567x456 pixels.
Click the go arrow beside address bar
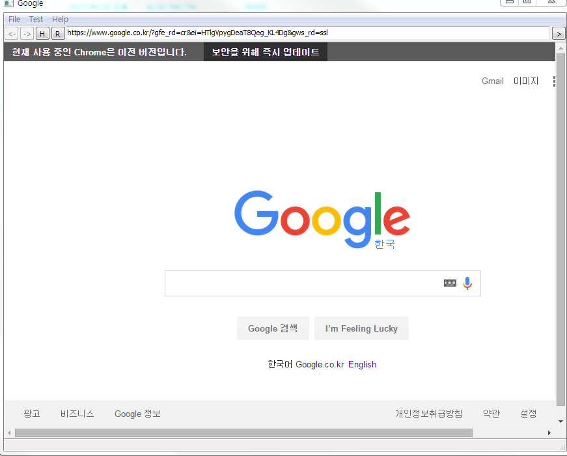tap(559, 34)
